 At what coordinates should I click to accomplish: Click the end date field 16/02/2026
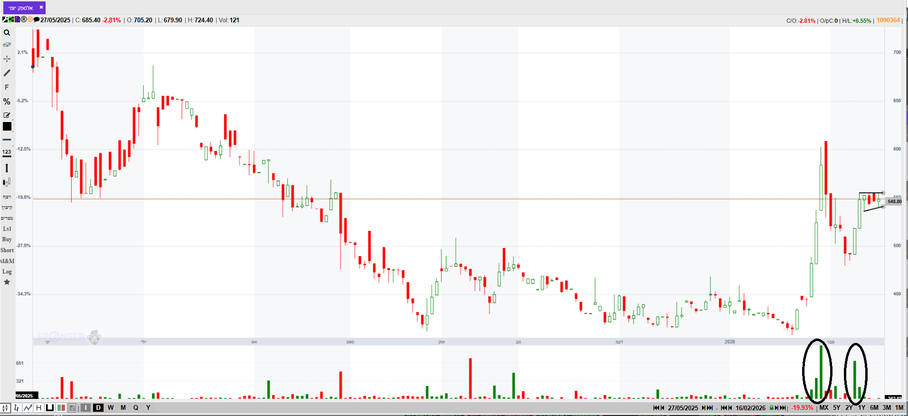750,408
